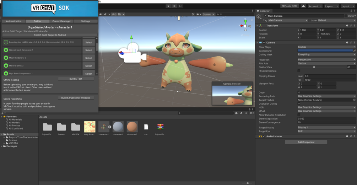The width and height of the screenshot is (357, 185).
Task: Switch to the SDK Settings tab
Action: (x=85, y=21)
